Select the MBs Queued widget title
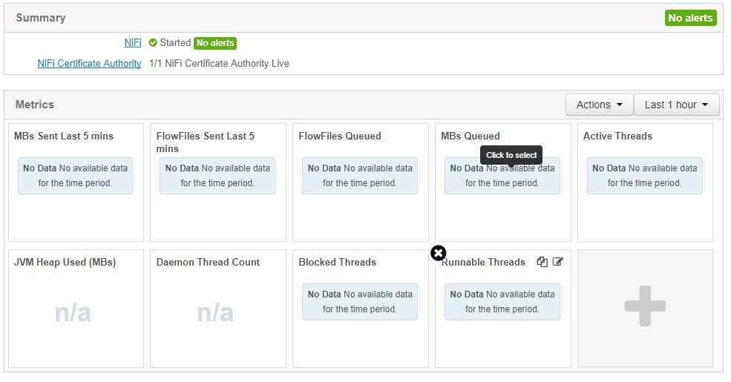 [x=471, y=136]
